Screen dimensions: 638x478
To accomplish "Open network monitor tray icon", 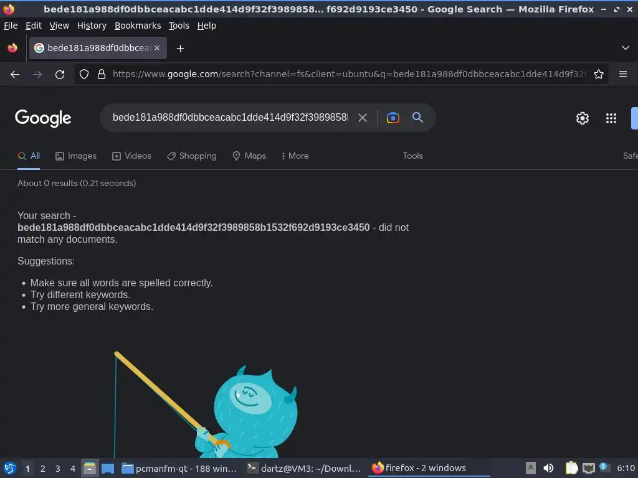I will pos(588,468).
